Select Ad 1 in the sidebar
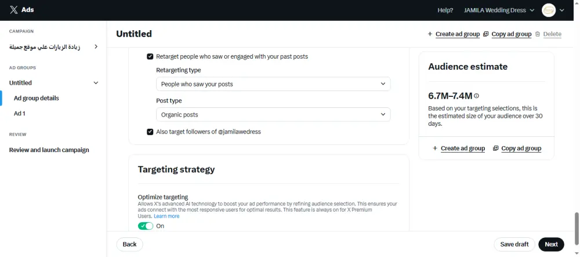 coord(20,114)
